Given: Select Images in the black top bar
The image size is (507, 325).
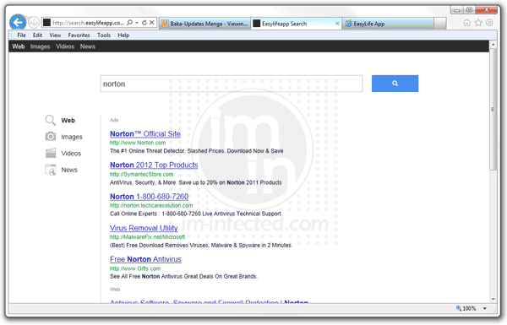Looking at the screenshot, I should tap(40, 46).
